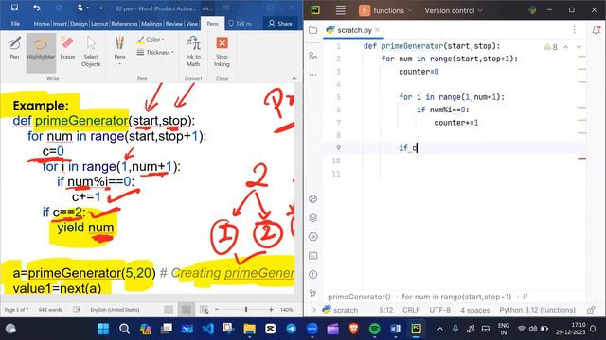Image resolution: width=606 pixels, height=340 pixels.
Task: Select the Eraser tool in Word
Action: click(x=67, y=48)
